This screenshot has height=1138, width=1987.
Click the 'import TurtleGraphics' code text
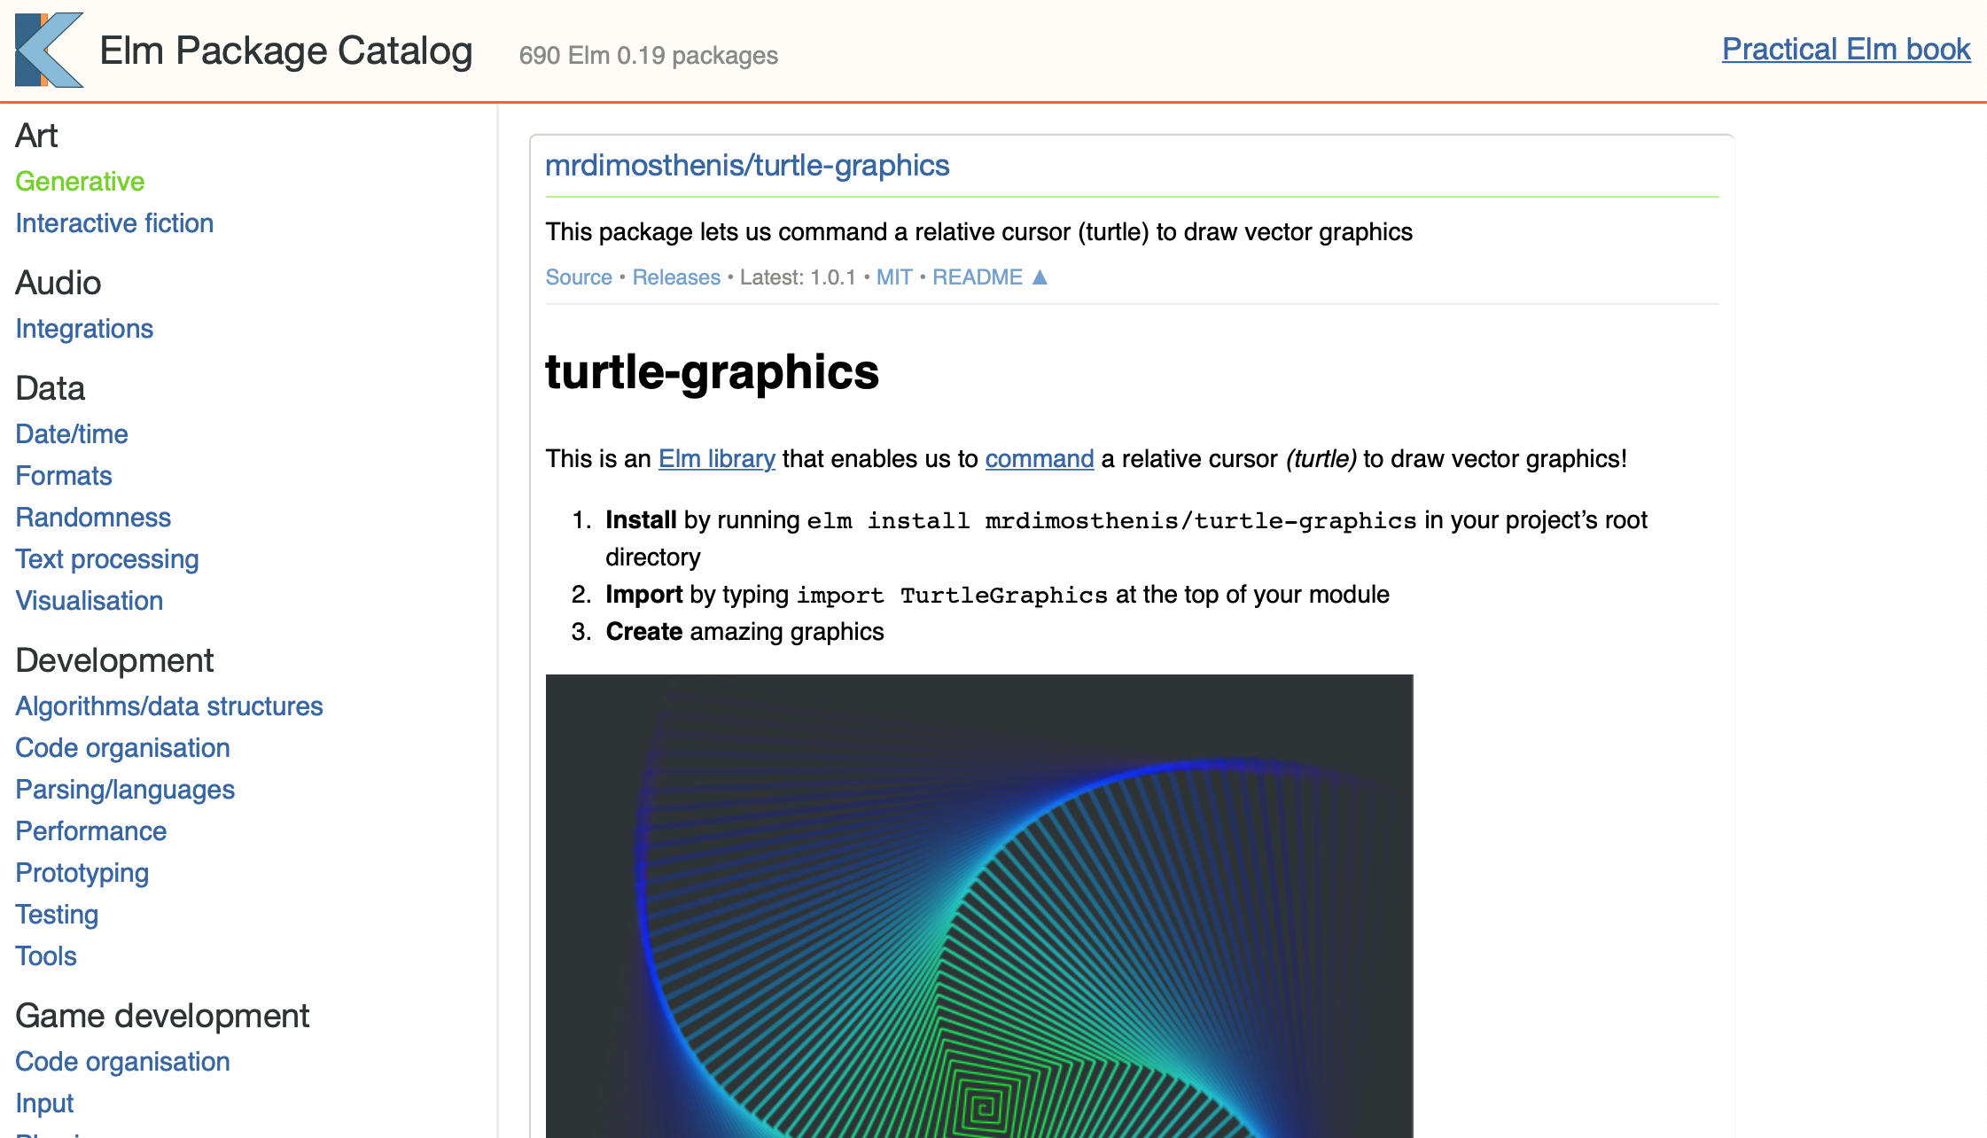pos(952,596)
